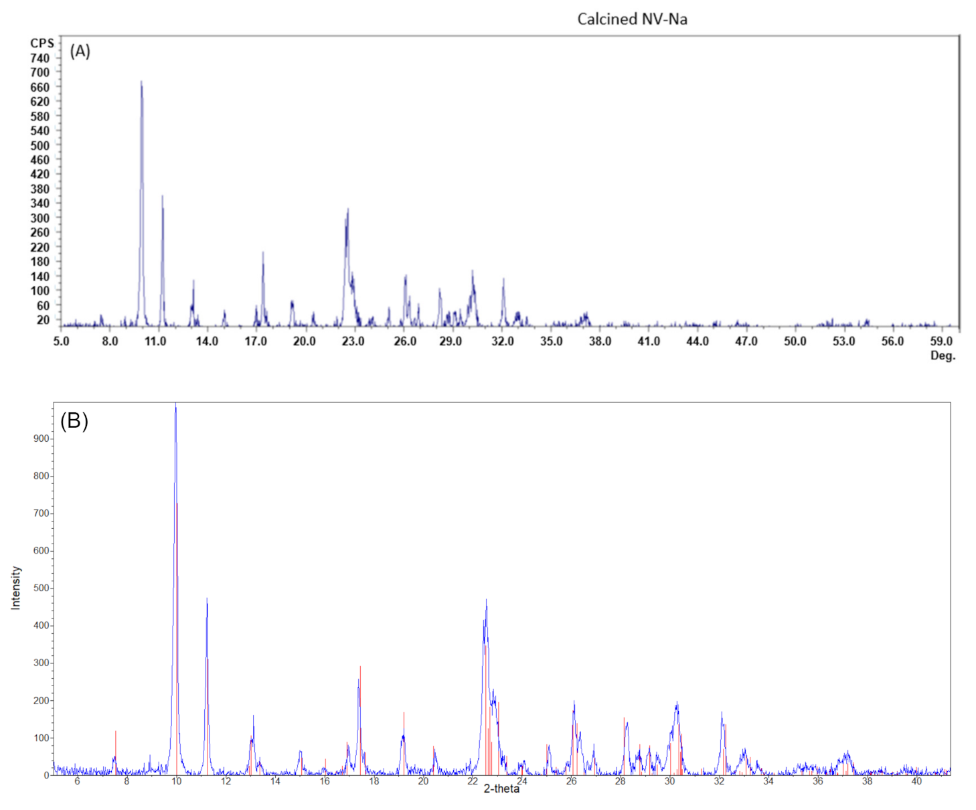976x810 pixels.
Task: Click the 5.0 tick label in panel A
Action: (61, 341)
